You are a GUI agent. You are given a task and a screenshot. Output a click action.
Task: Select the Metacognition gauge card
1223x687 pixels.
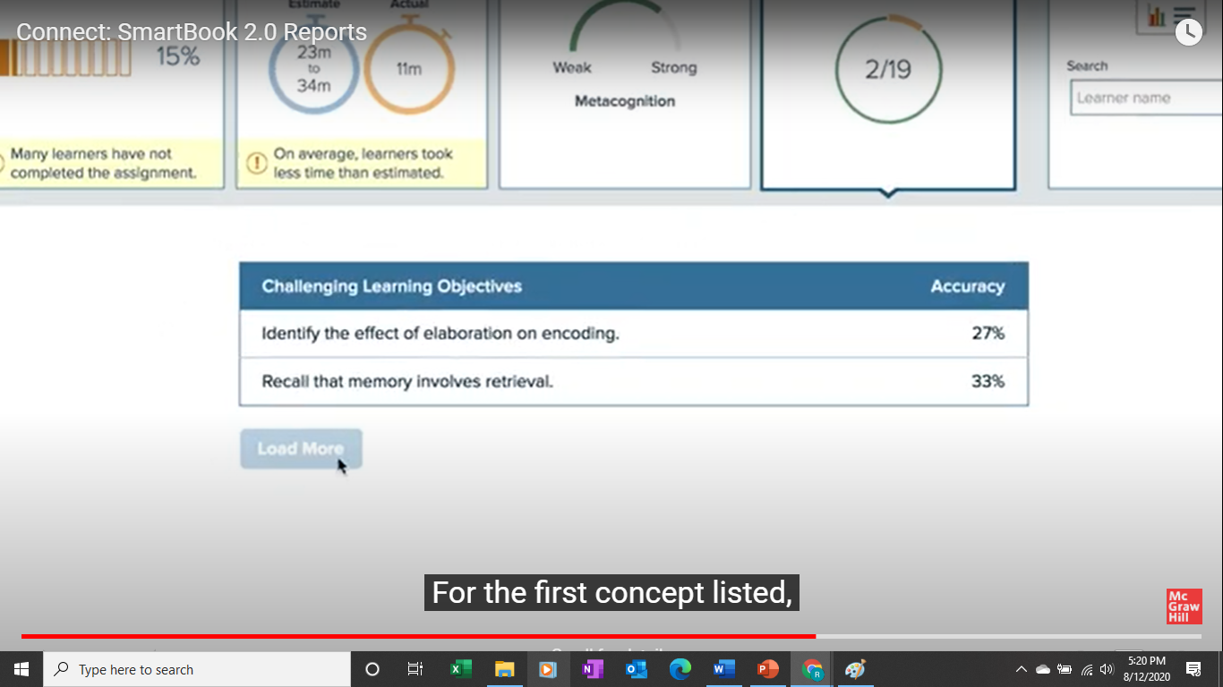(x=625, y=93)
